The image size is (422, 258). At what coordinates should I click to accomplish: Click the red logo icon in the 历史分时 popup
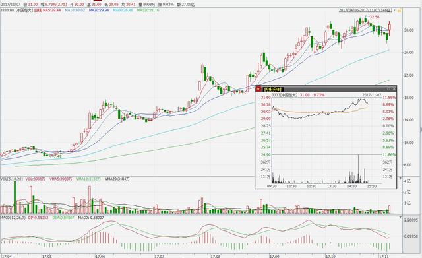pos(258,89)
